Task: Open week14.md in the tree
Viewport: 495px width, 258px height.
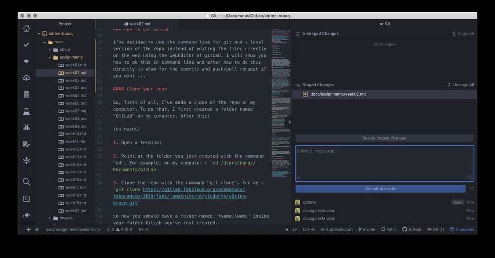Action: tap(72, 165)
